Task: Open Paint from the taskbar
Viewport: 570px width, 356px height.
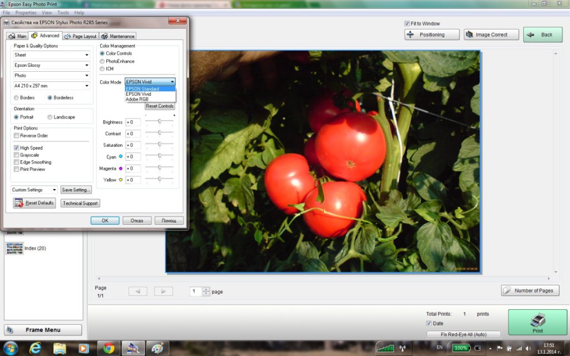Action: pyautogui.click(x=157, y=348)
